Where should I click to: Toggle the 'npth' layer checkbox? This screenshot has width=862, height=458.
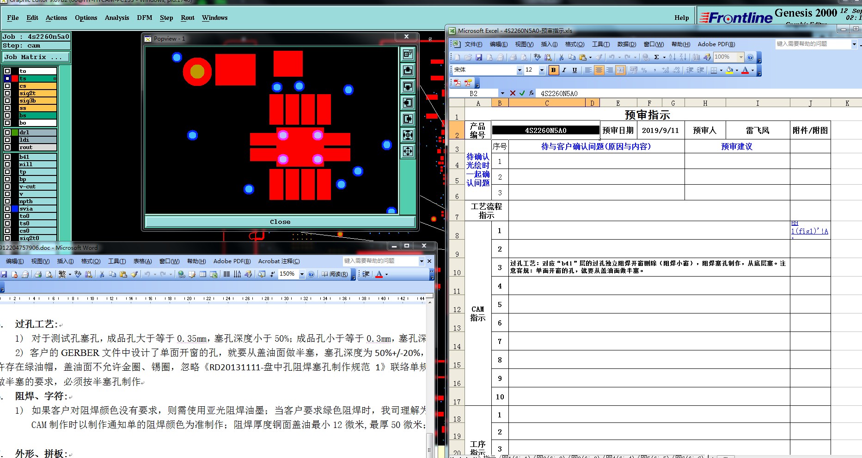point(7,201)
